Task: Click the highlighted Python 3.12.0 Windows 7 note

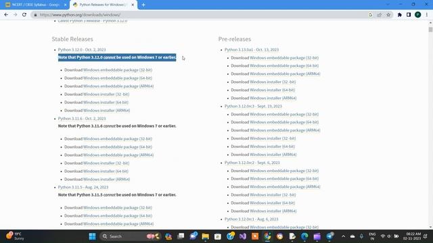Action: 117,57
